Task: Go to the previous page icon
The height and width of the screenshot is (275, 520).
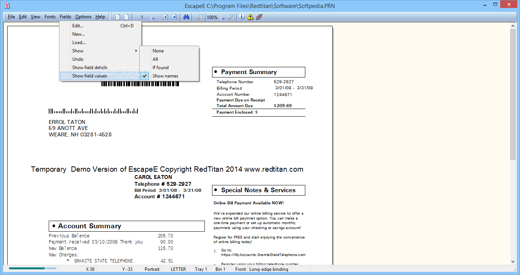Action: coord(126,17)
